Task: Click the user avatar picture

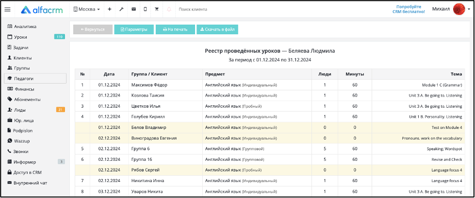Action: point(459,9)
